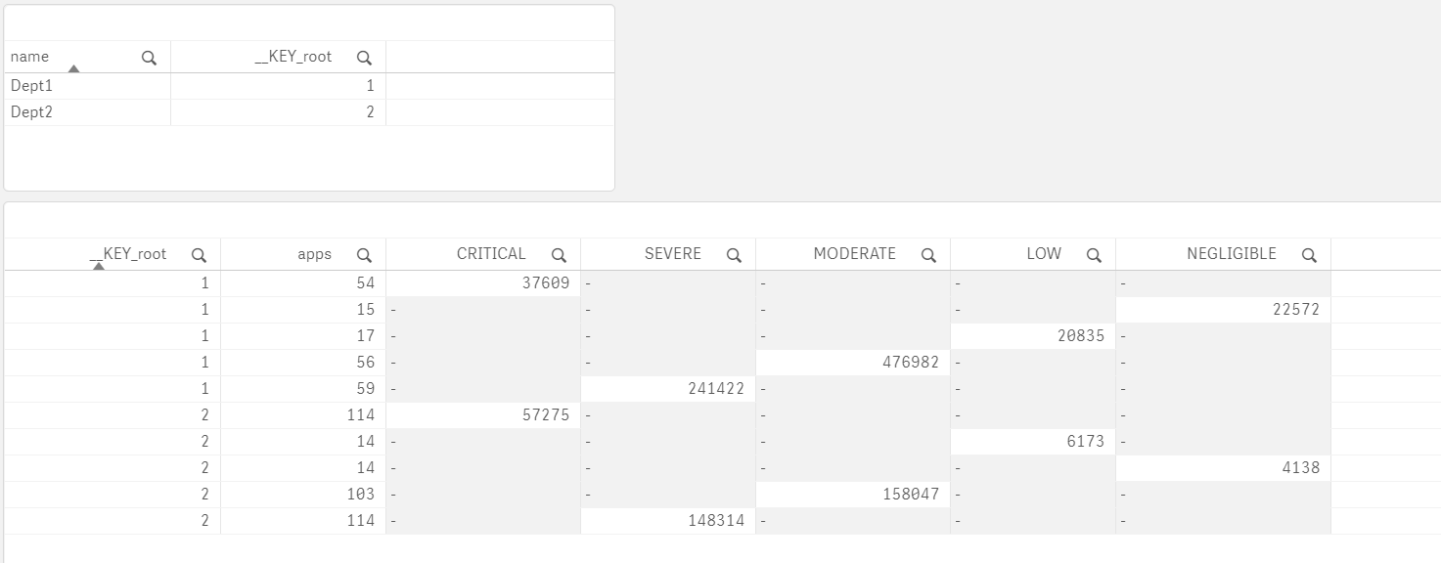Image resolution: width=1441 pixels, height=563 pixels.
Task: Sort by the CRITICAL column header
Action: 491,254
